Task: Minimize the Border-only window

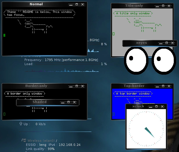Action: 71,86
